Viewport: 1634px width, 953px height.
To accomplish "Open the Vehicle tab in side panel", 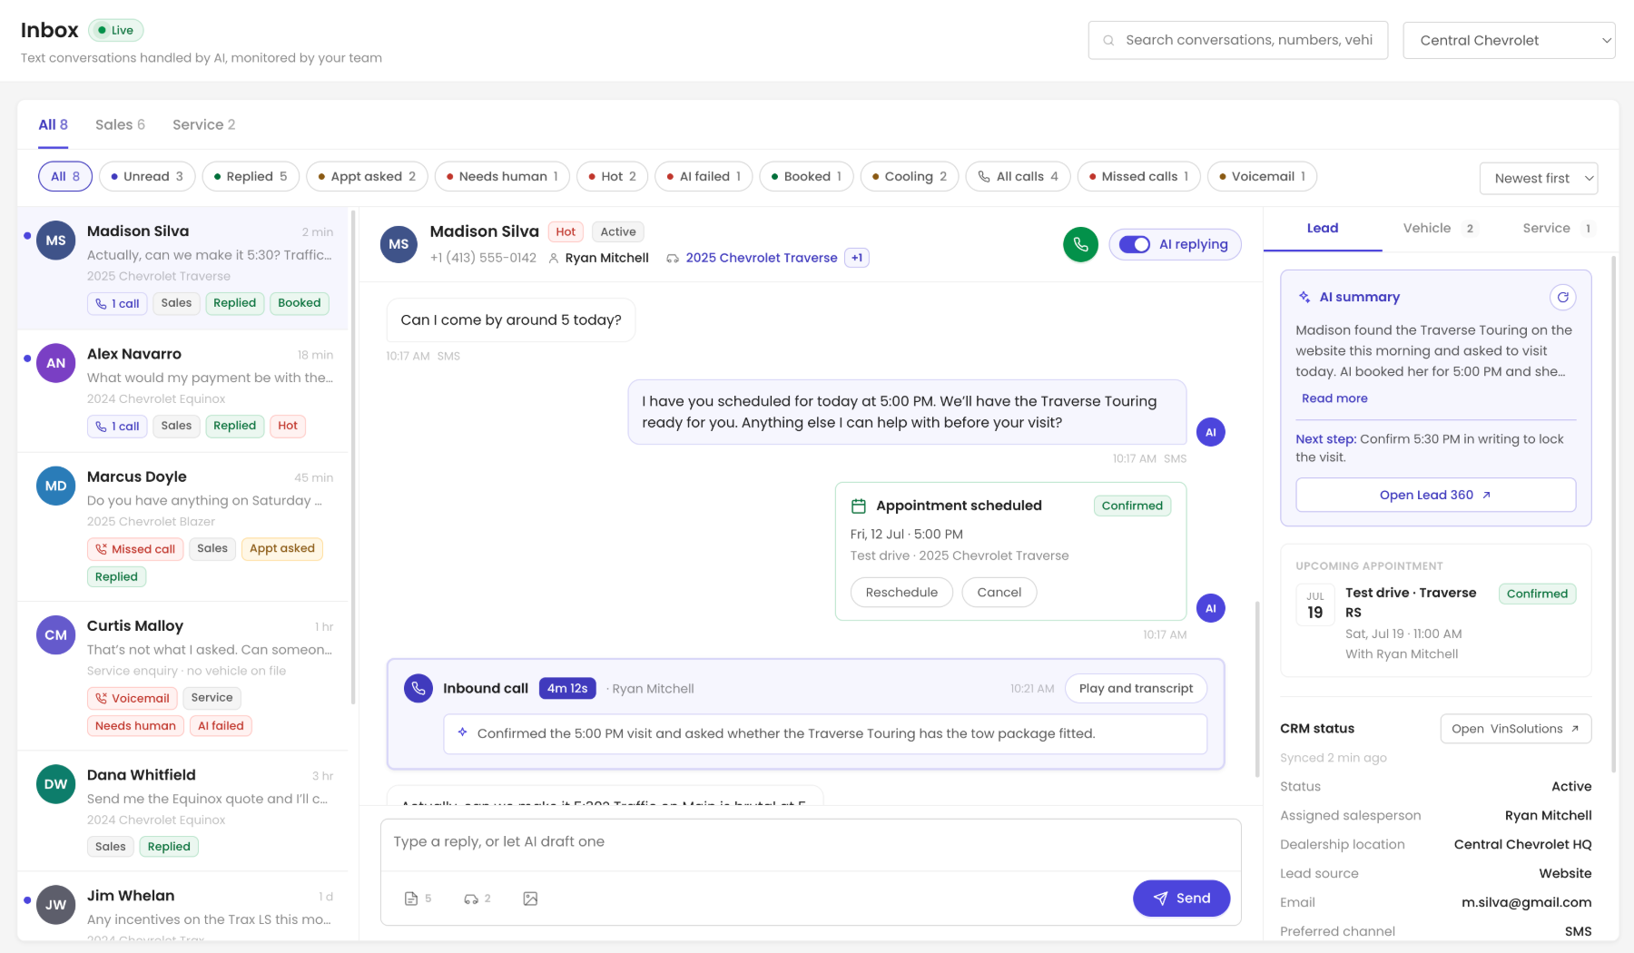I will coord(1439,229).
